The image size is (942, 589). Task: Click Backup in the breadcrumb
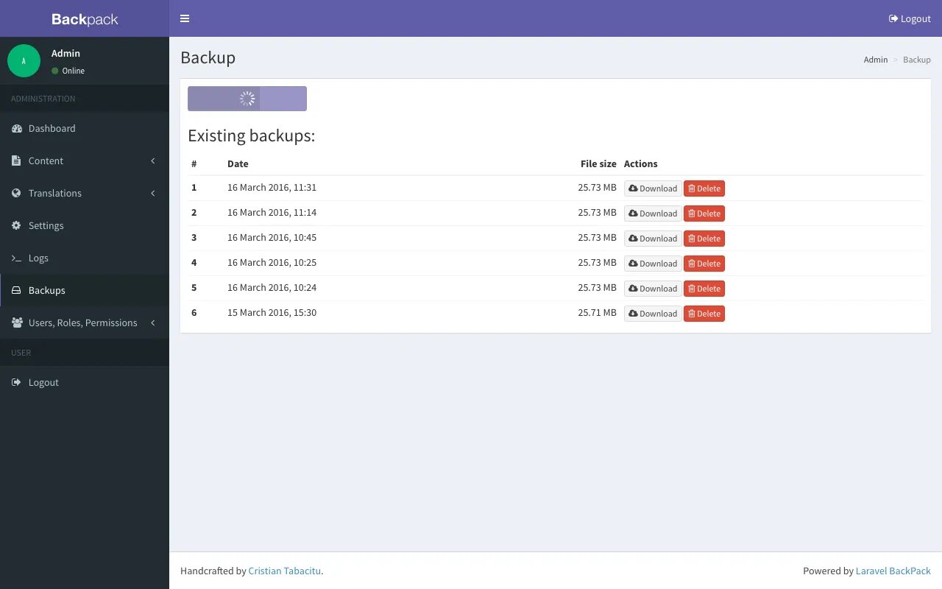(x=916, y=60)
